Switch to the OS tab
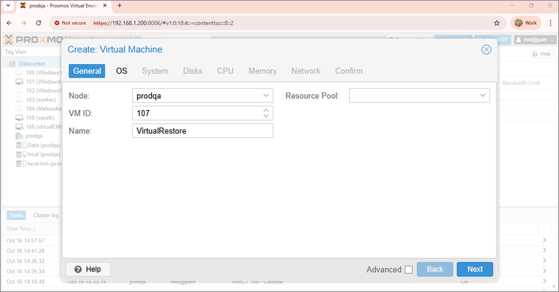The image size is (559, 292). coord(122,71)
